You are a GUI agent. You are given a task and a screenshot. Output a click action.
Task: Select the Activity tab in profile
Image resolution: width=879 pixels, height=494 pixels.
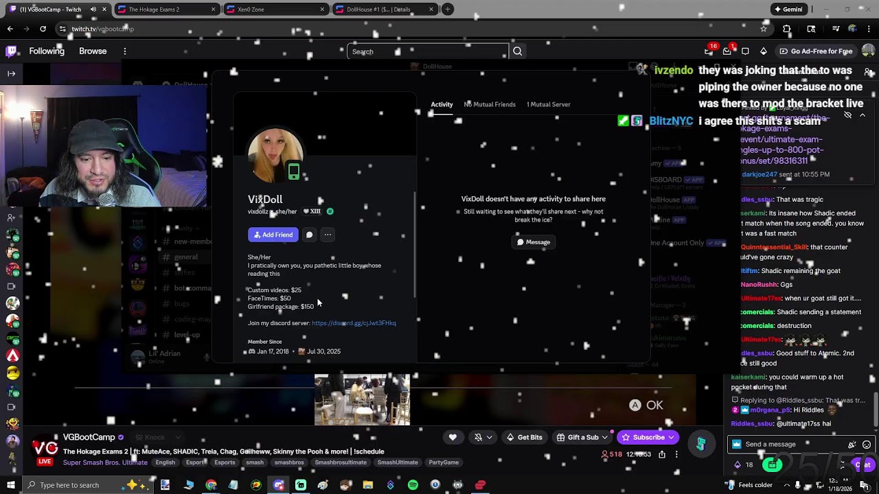(x=442, y=104)
